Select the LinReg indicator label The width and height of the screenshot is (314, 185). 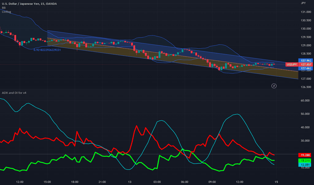(6, 11)
